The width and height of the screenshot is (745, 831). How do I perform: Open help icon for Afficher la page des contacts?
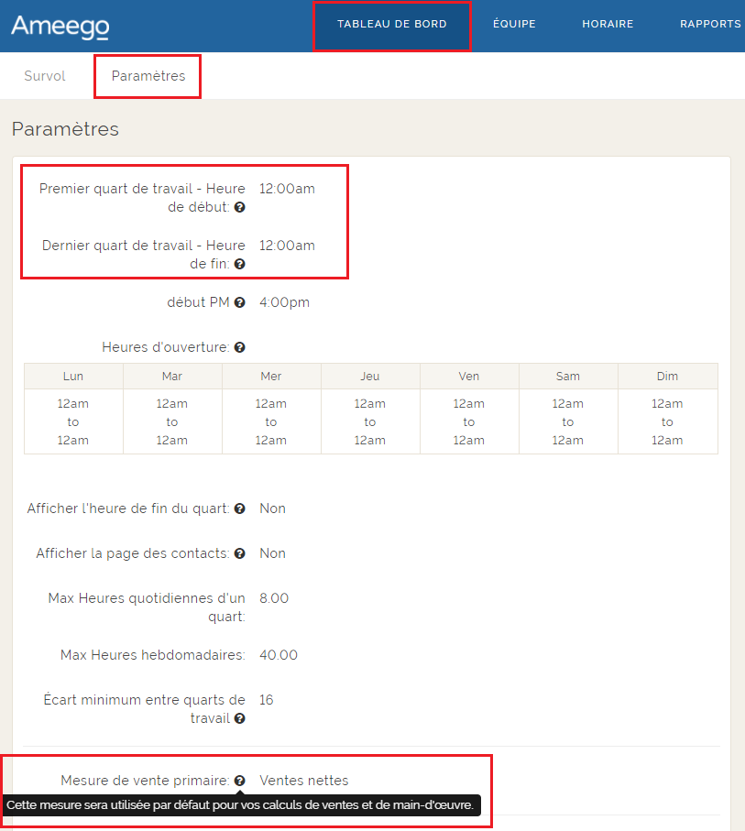tap(239, 553)
